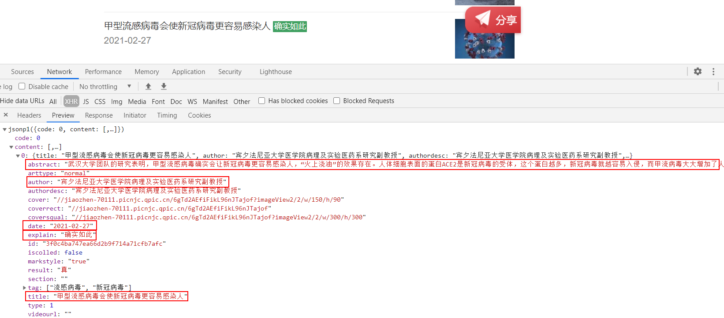The width and height of the screenshot is (724, 318).
Task: Filter requests by CSS type
Action: pos(100,101)
